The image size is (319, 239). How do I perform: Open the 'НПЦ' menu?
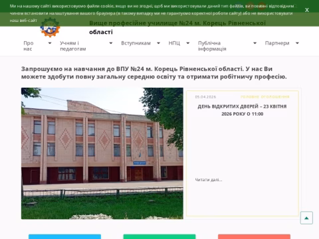pyautogui.click(x=174, y=43)
